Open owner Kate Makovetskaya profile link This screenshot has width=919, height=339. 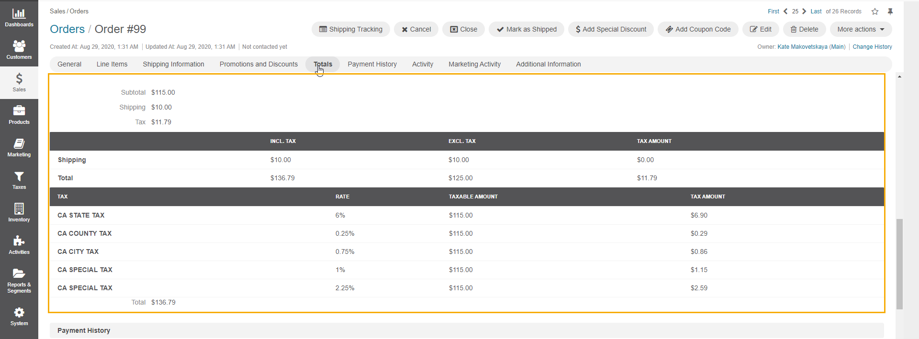click(x=811, y=47)
